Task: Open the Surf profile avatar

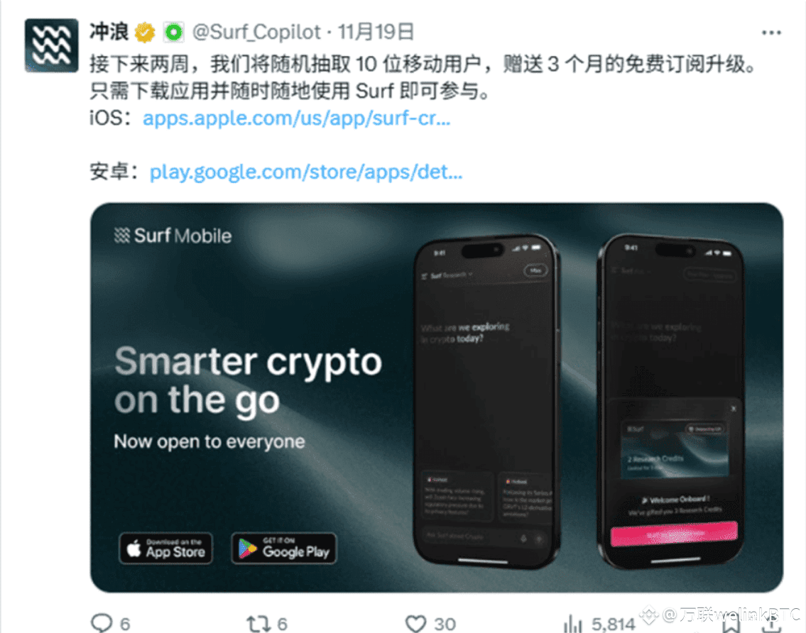Action: [x=51, y=45]
